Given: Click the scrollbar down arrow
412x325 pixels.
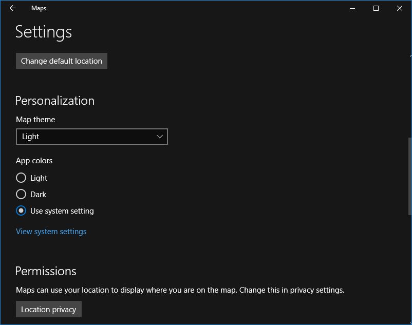Looking at the screenshot, I should (x=410, y=322).
